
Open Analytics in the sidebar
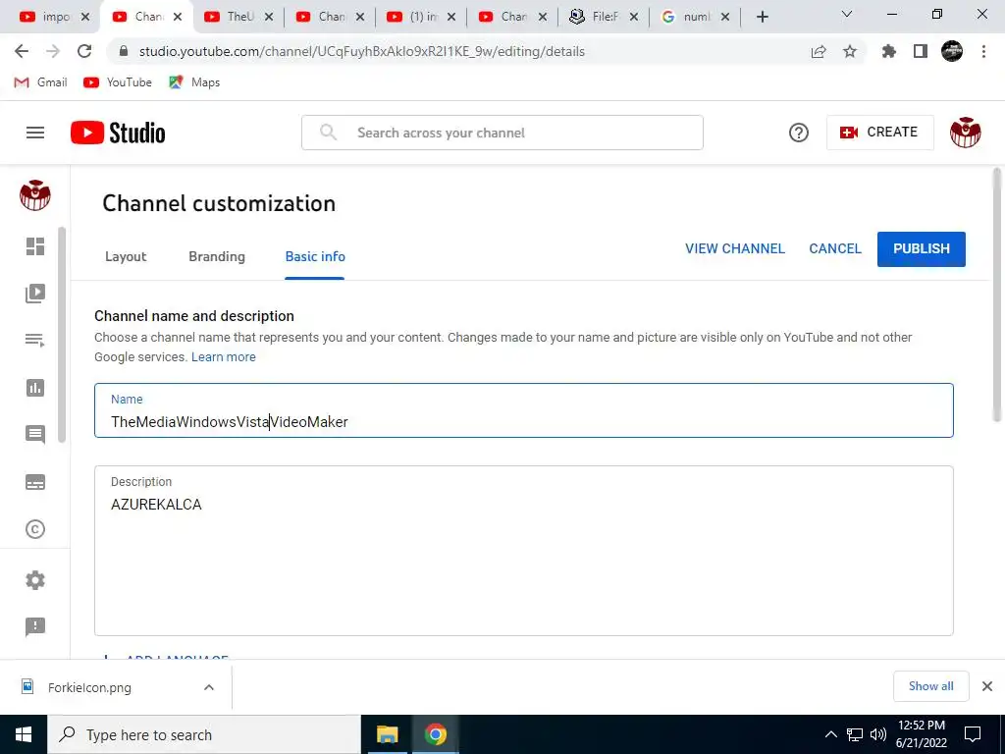35,388
